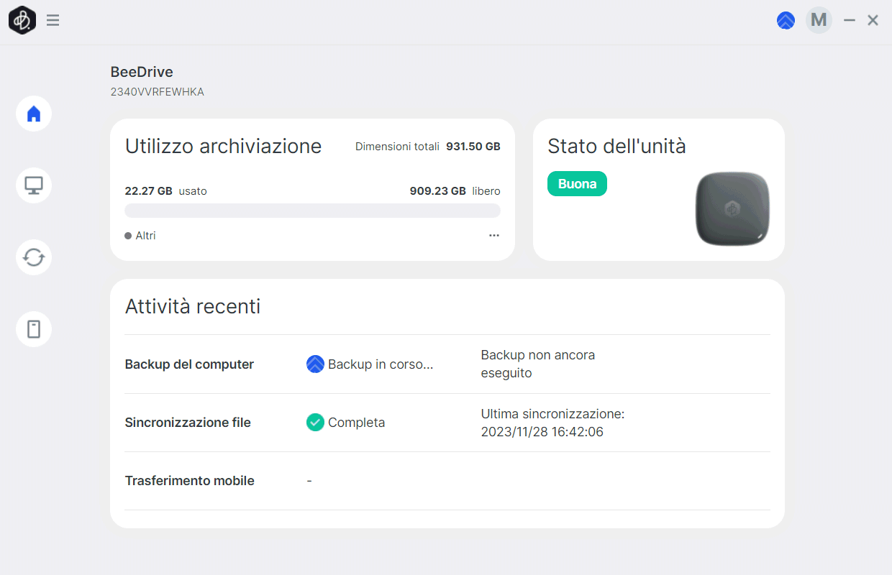Viewport: 892px width, 575px height.
Task: Expand storage details three-dot menu
Action: [x=494, y=235]
